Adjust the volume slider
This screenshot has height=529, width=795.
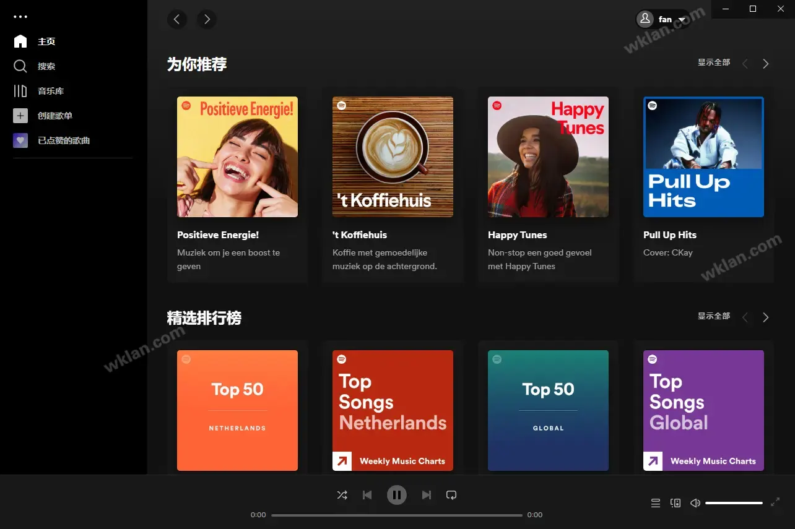pyautogui.click(x=734, y=503)
